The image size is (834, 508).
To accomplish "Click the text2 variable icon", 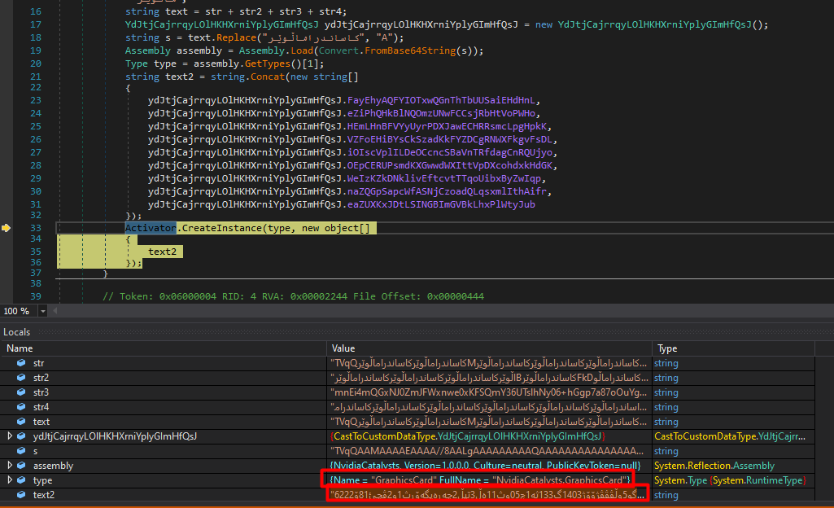I will 21,495.
